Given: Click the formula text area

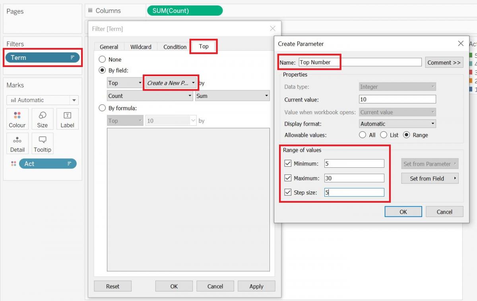Looking at the screenshot, I should pyautogui.click(x=188, y=199).
